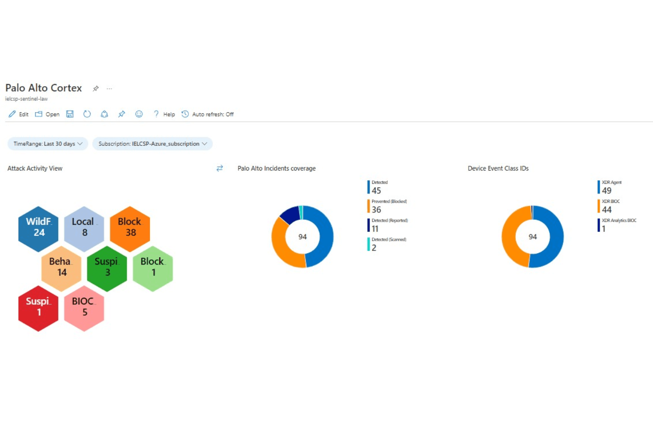
Task: Click the share workbook icon
Action: [104, 114]
